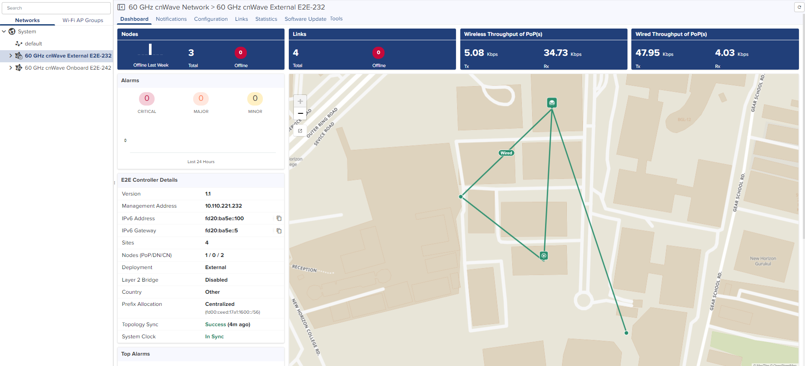805x366 pixels.
Task: Expand the 60 GHz cnWave Onboard E2E-242 node
Action: (11, 68)
